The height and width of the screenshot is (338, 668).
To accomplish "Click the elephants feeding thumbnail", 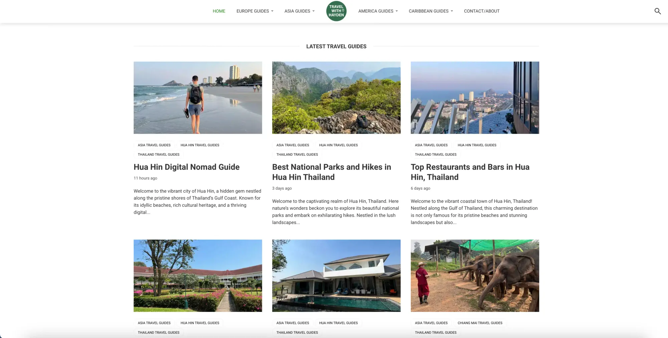I will coord(475,276).
